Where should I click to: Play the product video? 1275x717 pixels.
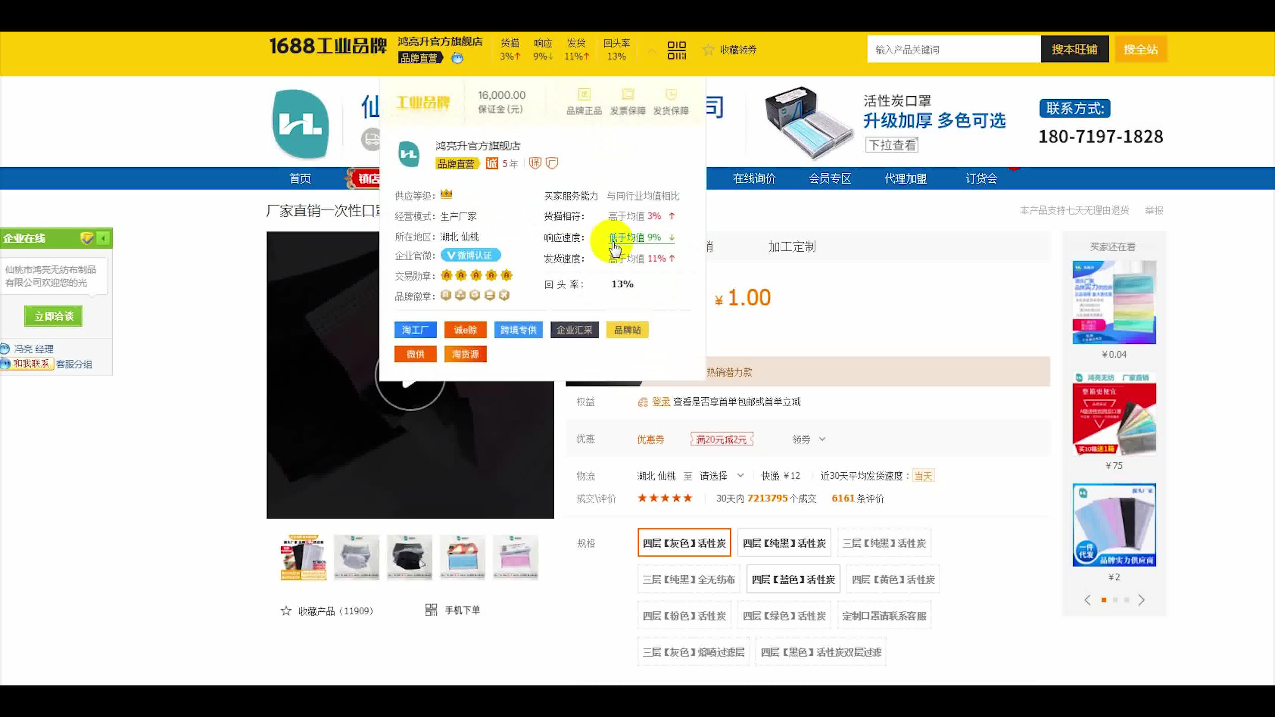(x=410, y=376)
